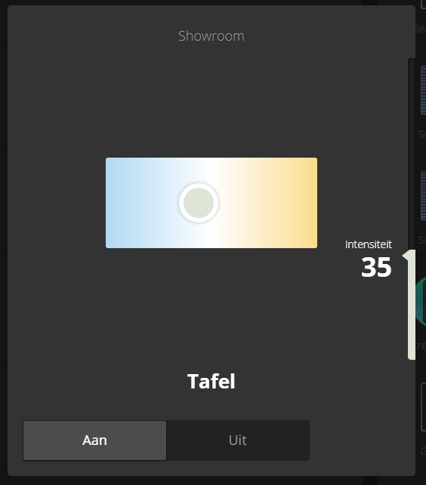Click the first purple scene tile behind the dialog
The width and height of the screenshot is (426, 485).
[423, 90]
